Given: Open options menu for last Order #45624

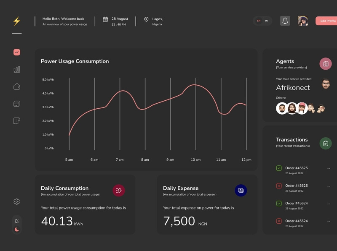Looking at the screenshot, I should 329,221.
